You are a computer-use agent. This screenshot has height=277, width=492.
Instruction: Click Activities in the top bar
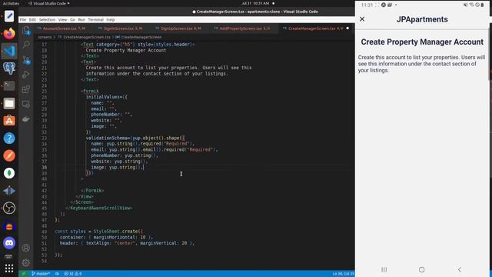click(11, 3)
